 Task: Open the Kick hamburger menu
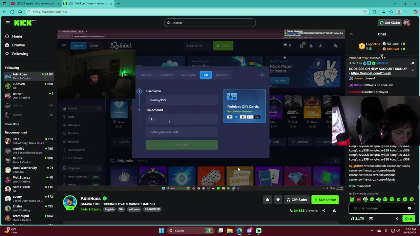pos(8,23)
